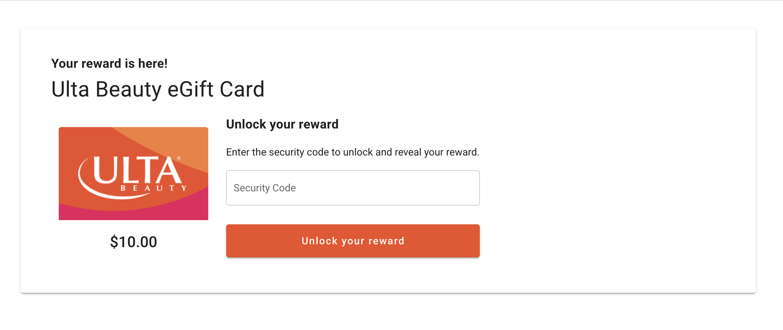This screenshot has height=330, width=783.
Task: Click the word "reward" on orange button
Action: click(x=386, y=241)
